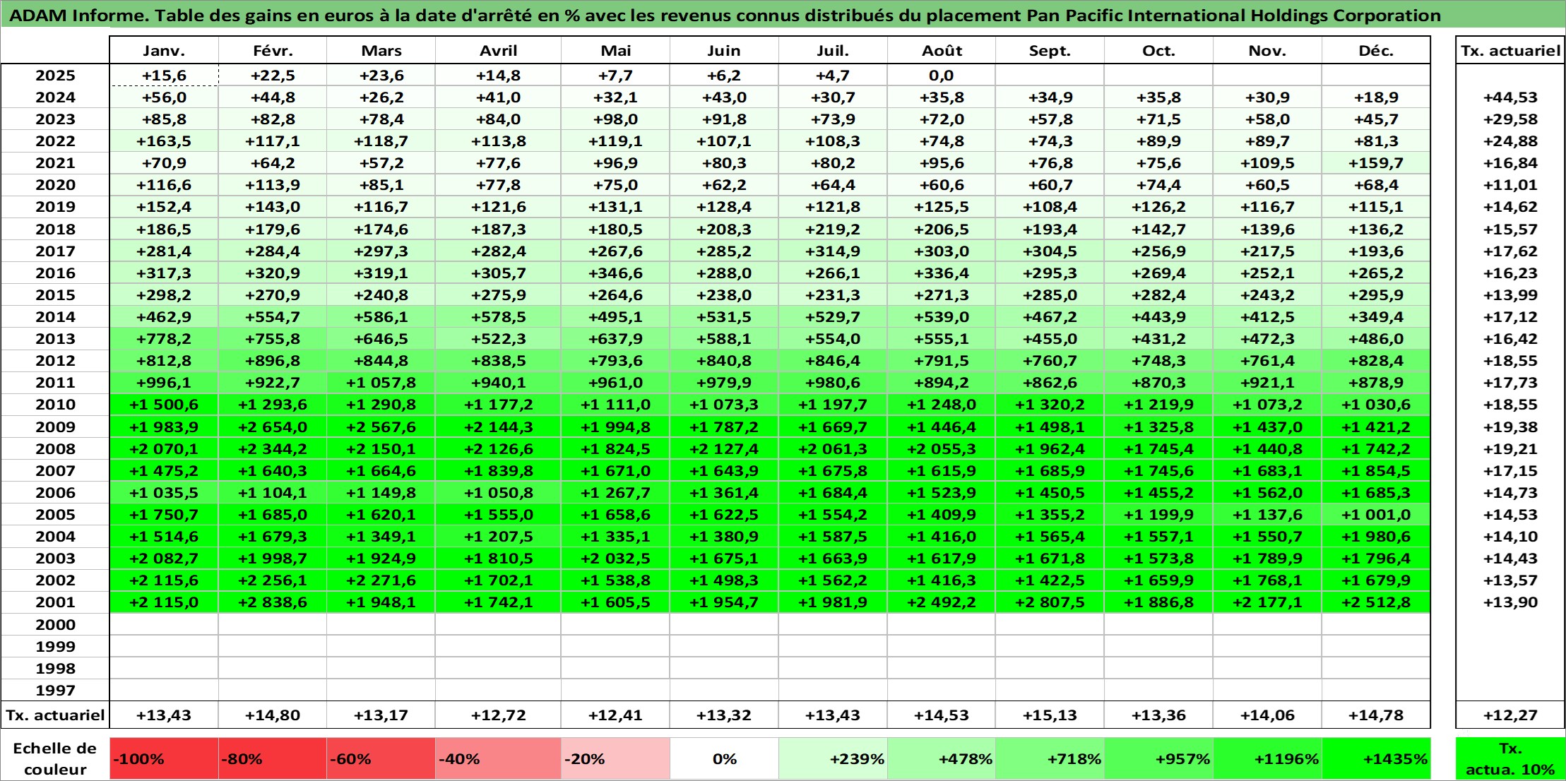Click the Echelle de couleur label
1566x781 pixels.
click(x=55, y=759)
